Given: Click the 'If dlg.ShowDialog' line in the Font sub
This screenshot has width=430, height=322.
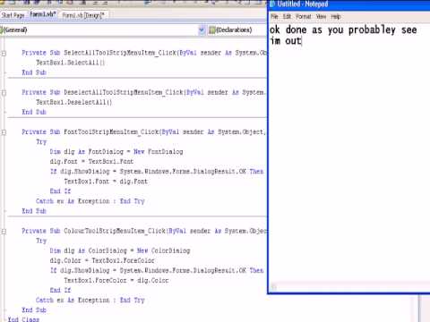Looking at the screenshot, I should click(x=157, y=172).
